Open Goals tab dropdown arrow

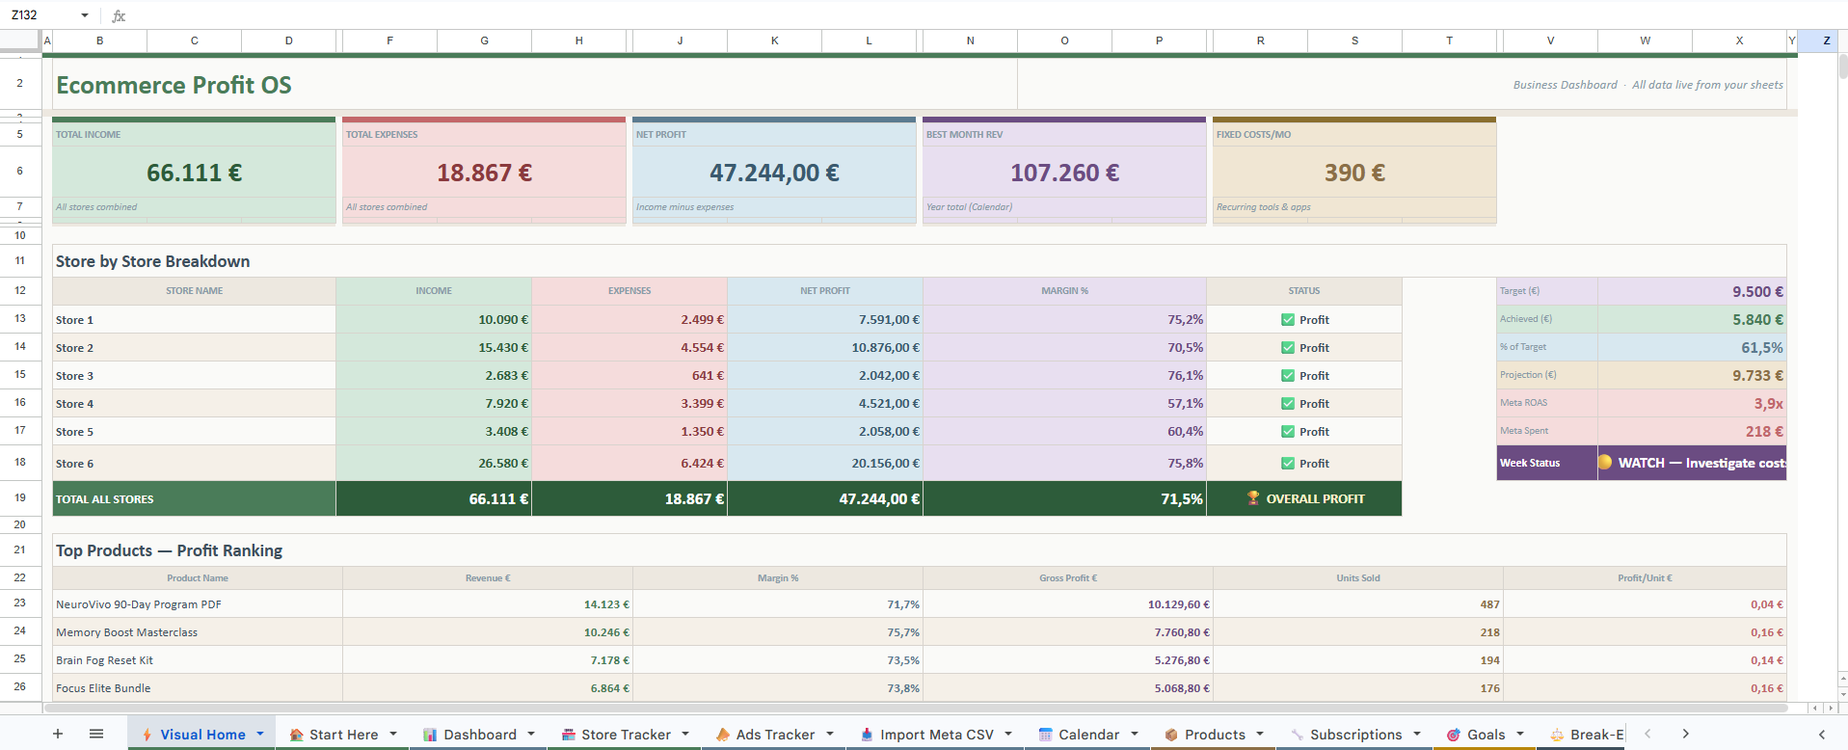click(1520, 734)
